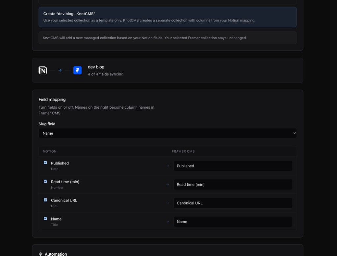Viewport: 337px width, 256px height.
Task: Select the Create "dev blog · KnotCMS" option
Action: [x=168, y=17]
